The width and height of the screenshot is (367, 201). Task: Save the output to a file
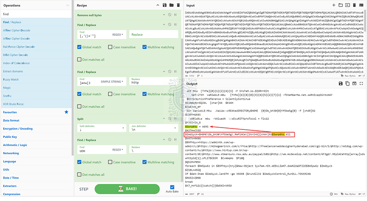340,84
